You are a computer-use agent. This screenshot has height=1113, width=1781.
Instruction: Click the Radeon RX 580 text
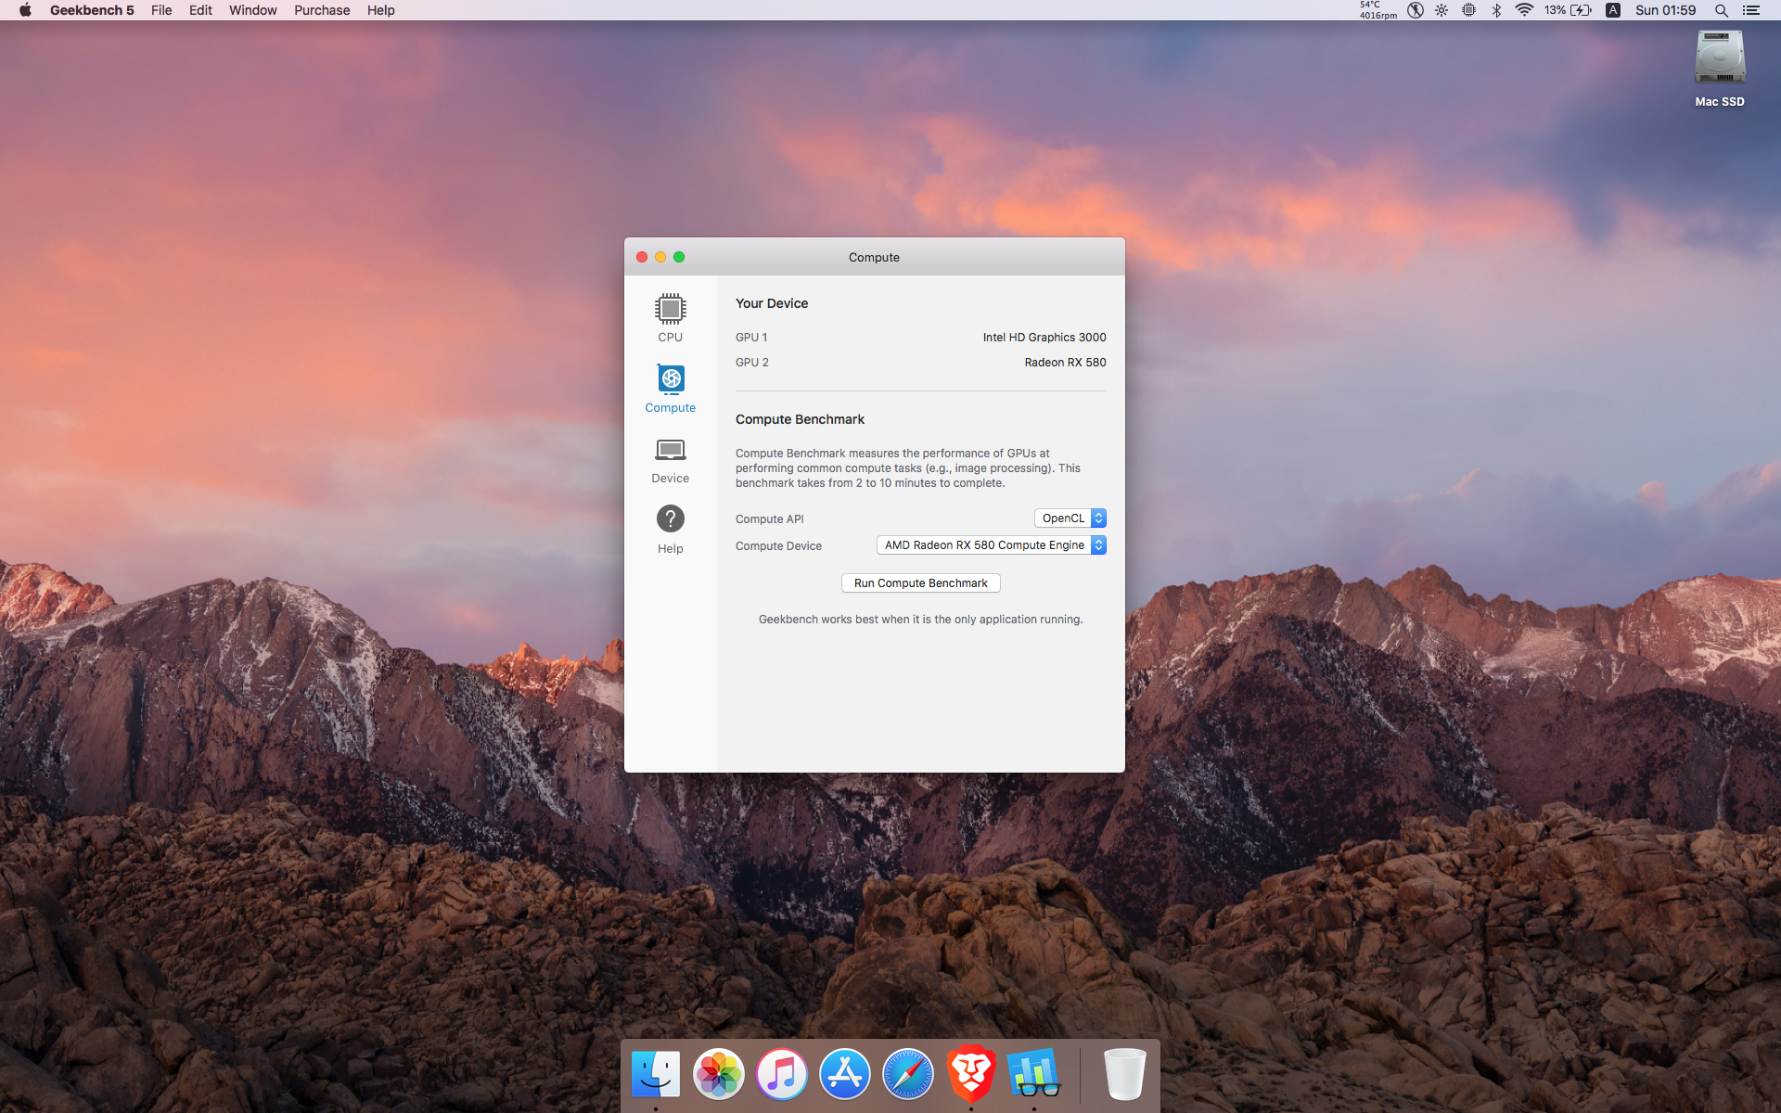(x=1065, y=363)
